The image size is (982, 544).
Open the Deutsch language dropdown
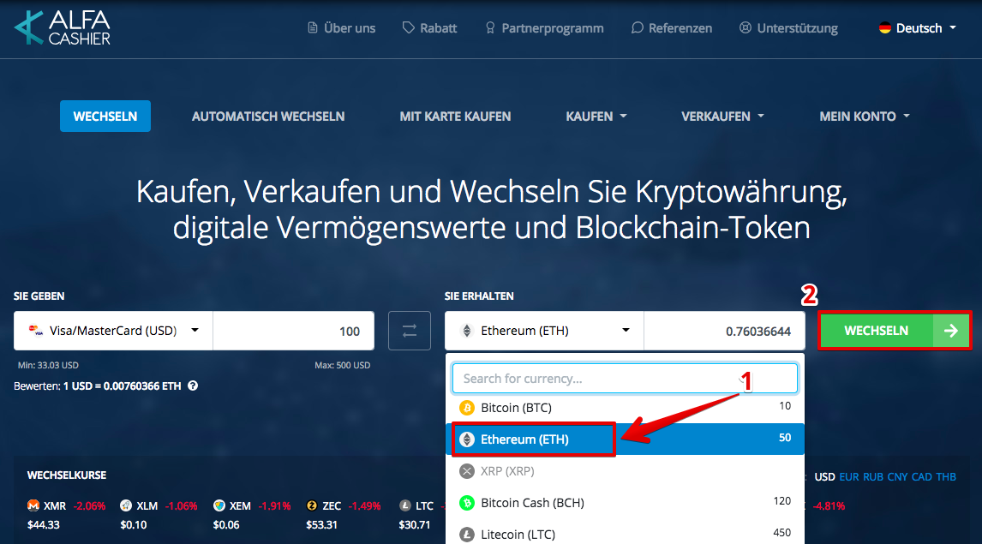click(x=918, y=28)
